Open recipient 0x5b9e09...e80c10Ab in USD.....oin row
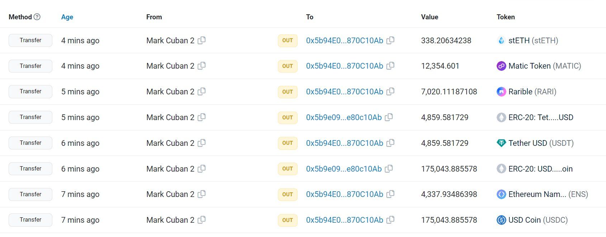Screen dimensions: 606x237 click(x=344, y=169)
